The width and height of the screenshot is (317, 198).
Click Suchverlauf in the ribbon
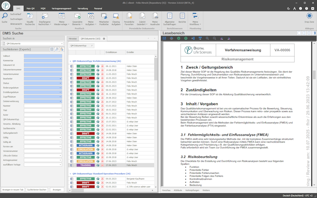[16, 14]
